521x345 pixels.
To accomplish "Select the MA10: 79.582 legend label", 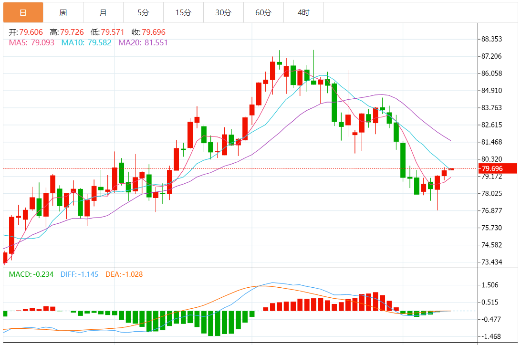I will [x=86, y=43].
